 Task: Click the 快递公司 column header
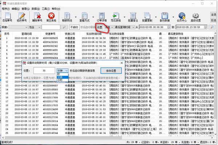(x=70, y=34)
